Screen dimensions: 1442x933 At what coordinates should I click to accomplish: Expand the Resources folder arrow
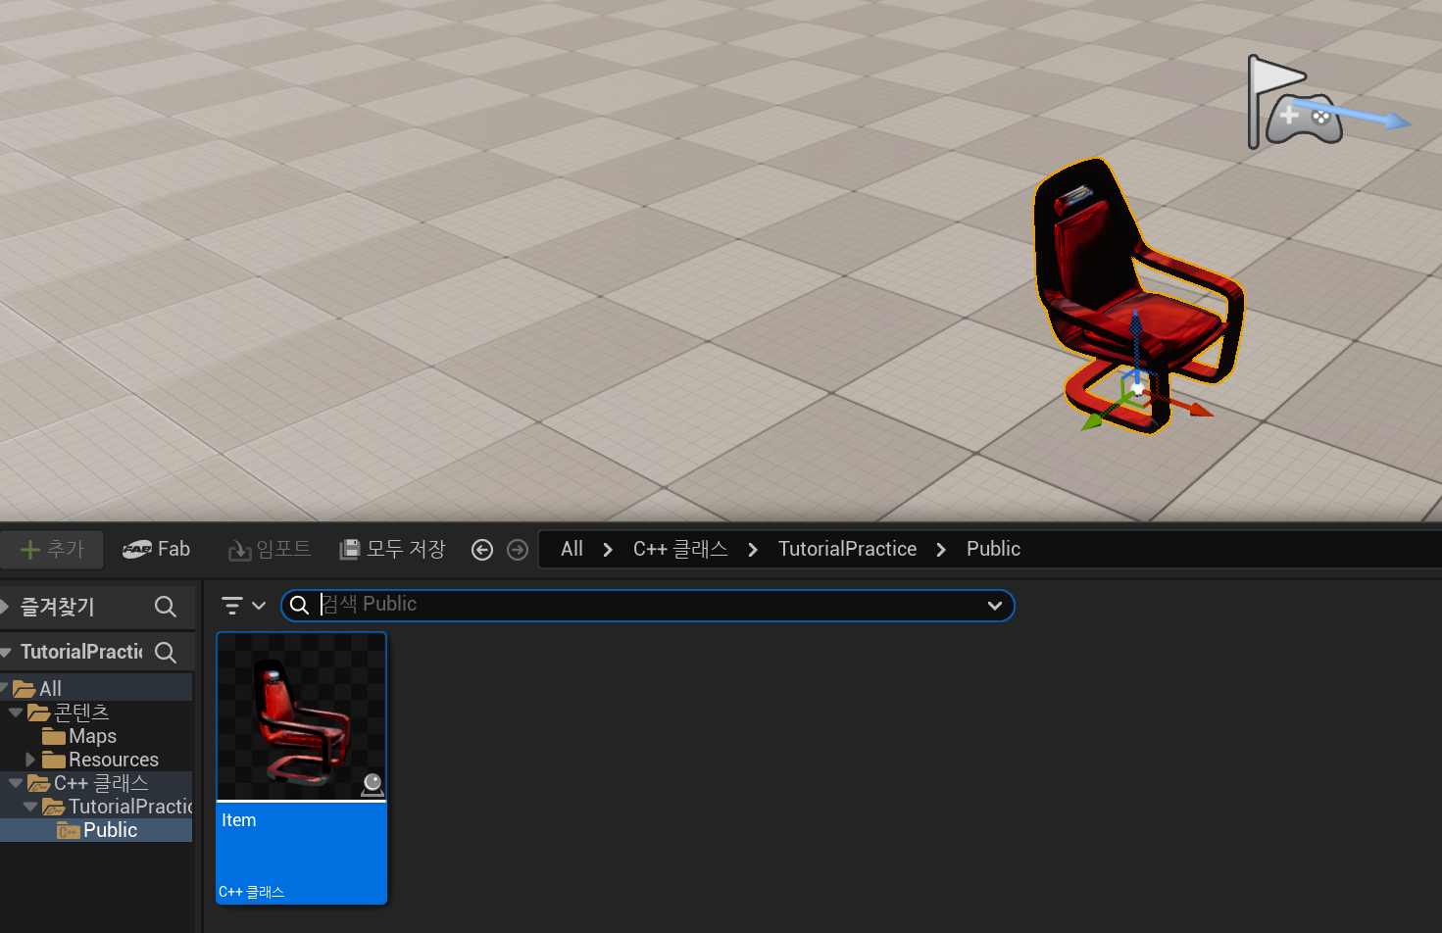click(30, 760)
